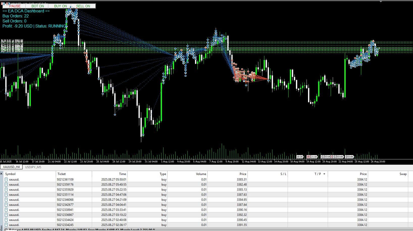
Task: Click the Sell Orders: 0 dashboard label
Action: 14,21
